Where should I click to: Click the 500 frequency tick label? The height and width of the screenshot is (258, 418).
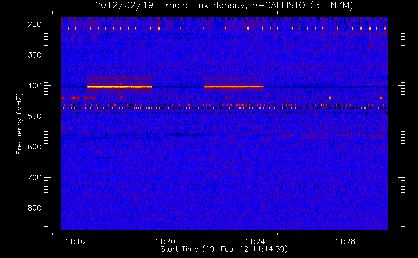coord(35,116)
